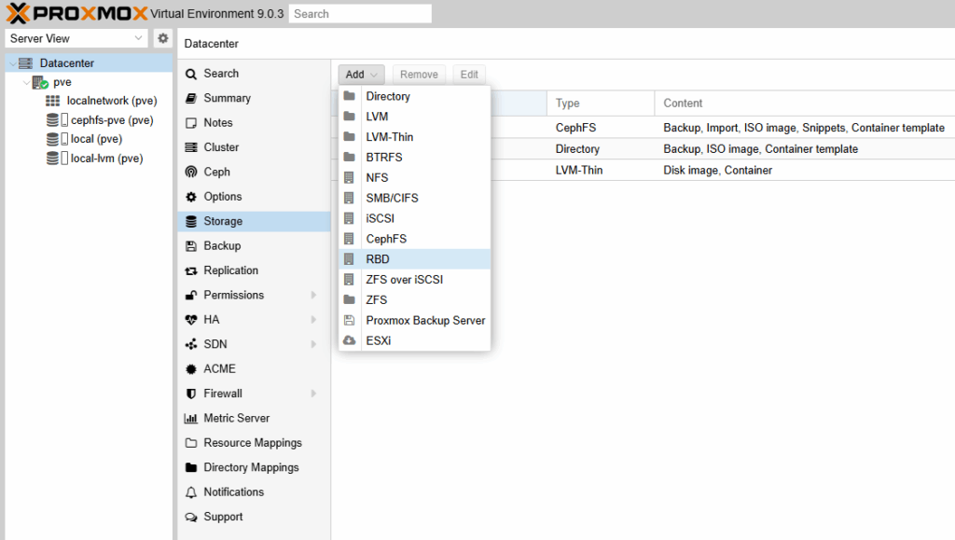Click the Add storage button

tap(361, 75)
